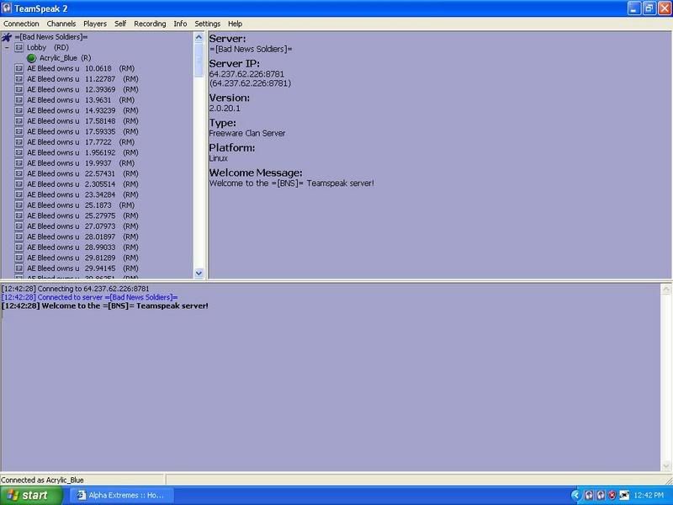Open the Connection menu
The image size is (673, 505).
coord(21,24)
